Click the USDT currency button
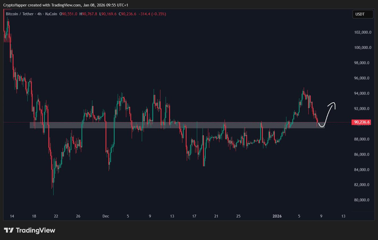Viewport: 378px width, 240px height. 363,14
